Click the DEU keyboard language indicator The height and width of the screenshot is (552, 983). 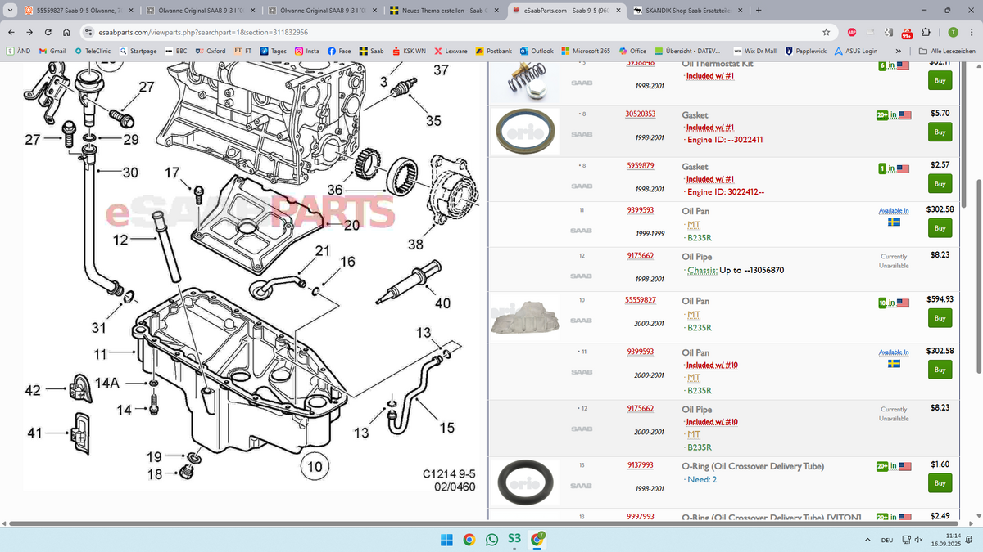(887, 540)
